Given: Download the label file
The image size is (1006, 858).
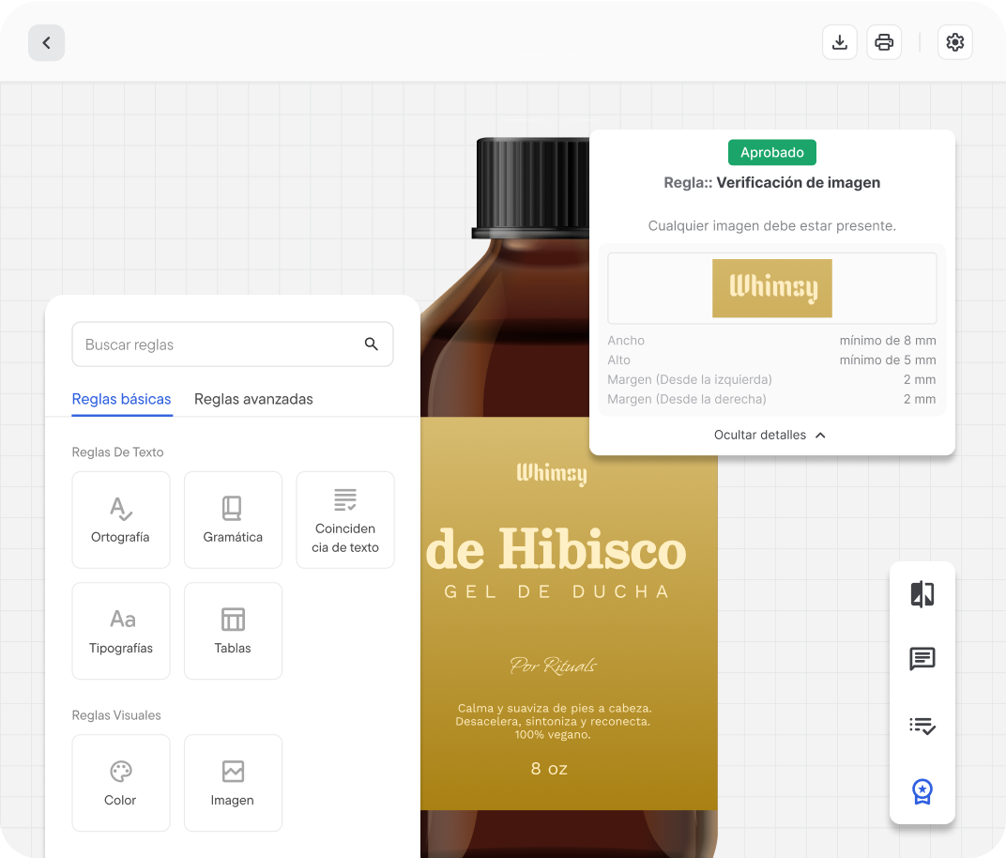Looking at the screenshot, I should (840, 42).
